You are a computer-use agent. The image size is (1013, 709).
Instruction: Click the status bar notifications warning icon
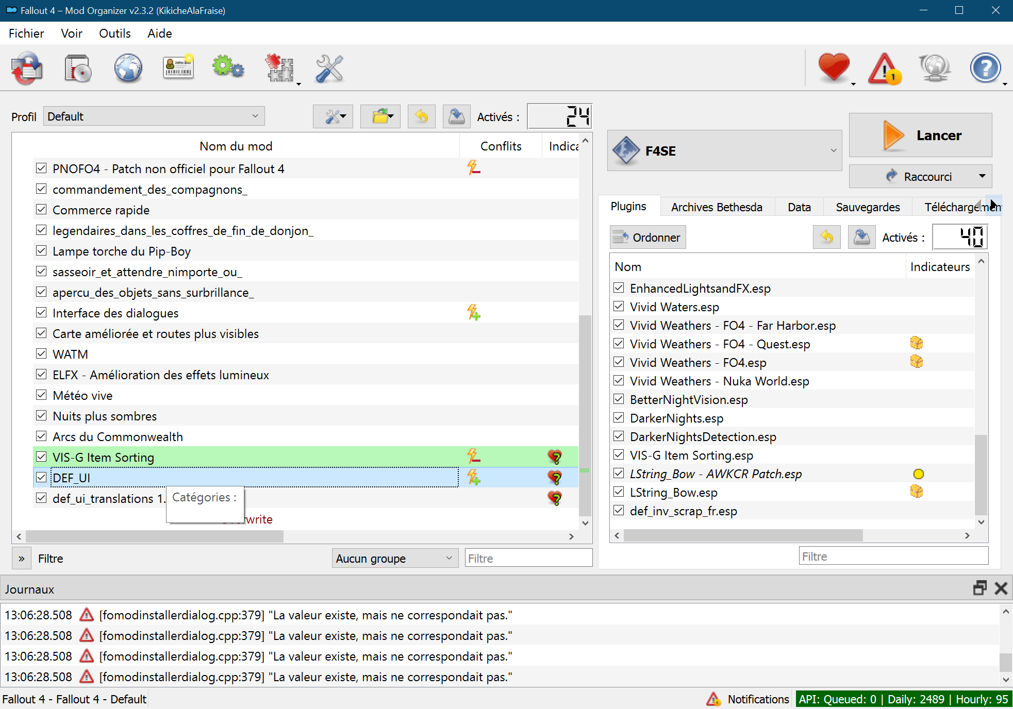[x=713, y=699]
